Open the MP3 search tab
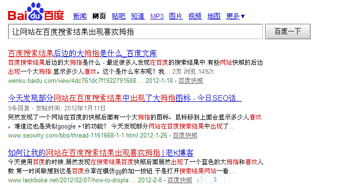 pyautogui.click(x=157, y=16)
